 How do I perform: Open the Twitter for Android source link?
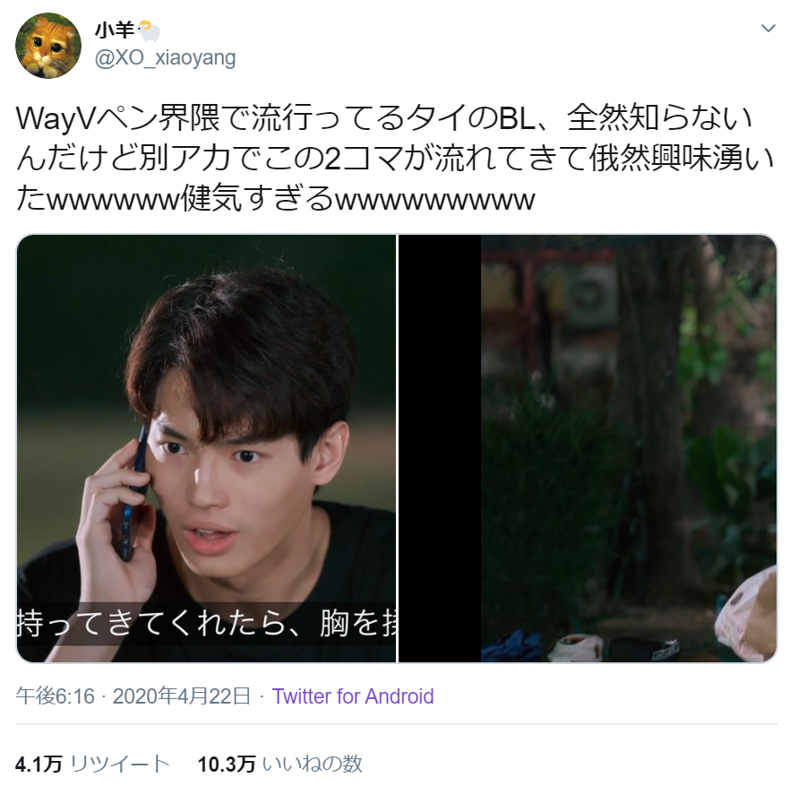point(353,696)
